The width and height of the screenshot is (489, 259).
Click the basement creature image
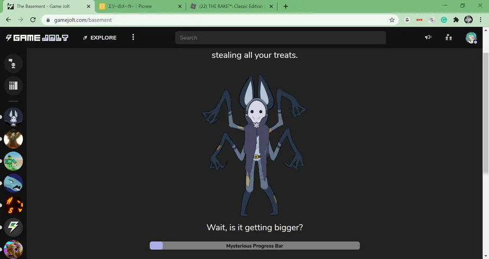254,145
